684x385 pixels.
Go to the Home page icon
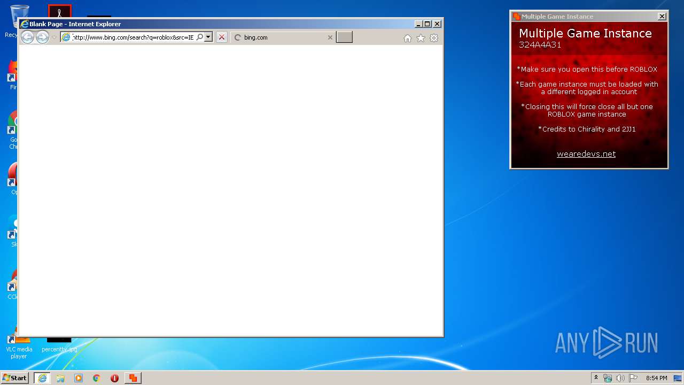(x=408, y=38)
